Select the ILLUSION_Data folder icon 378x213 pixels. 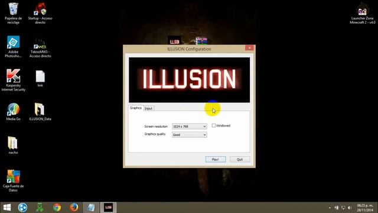tap(40, 112)
